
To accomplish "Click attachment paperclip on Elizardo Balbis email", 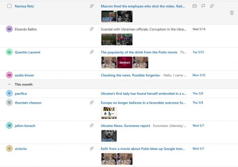I will [x=92, y=29].
